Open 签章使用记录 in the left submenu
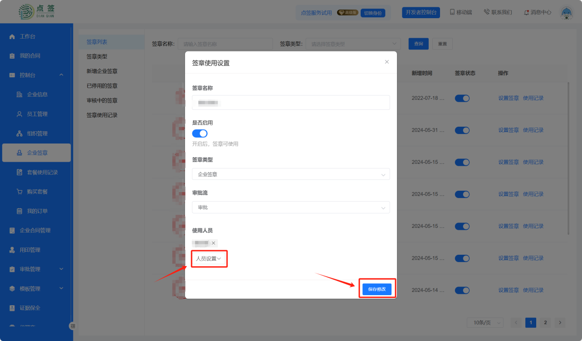Image resolution: width=582 pixels, height=341 pixels. 102,115
